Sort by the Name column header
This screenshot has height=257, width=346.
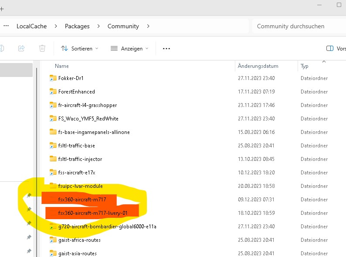tap(62, 66)
